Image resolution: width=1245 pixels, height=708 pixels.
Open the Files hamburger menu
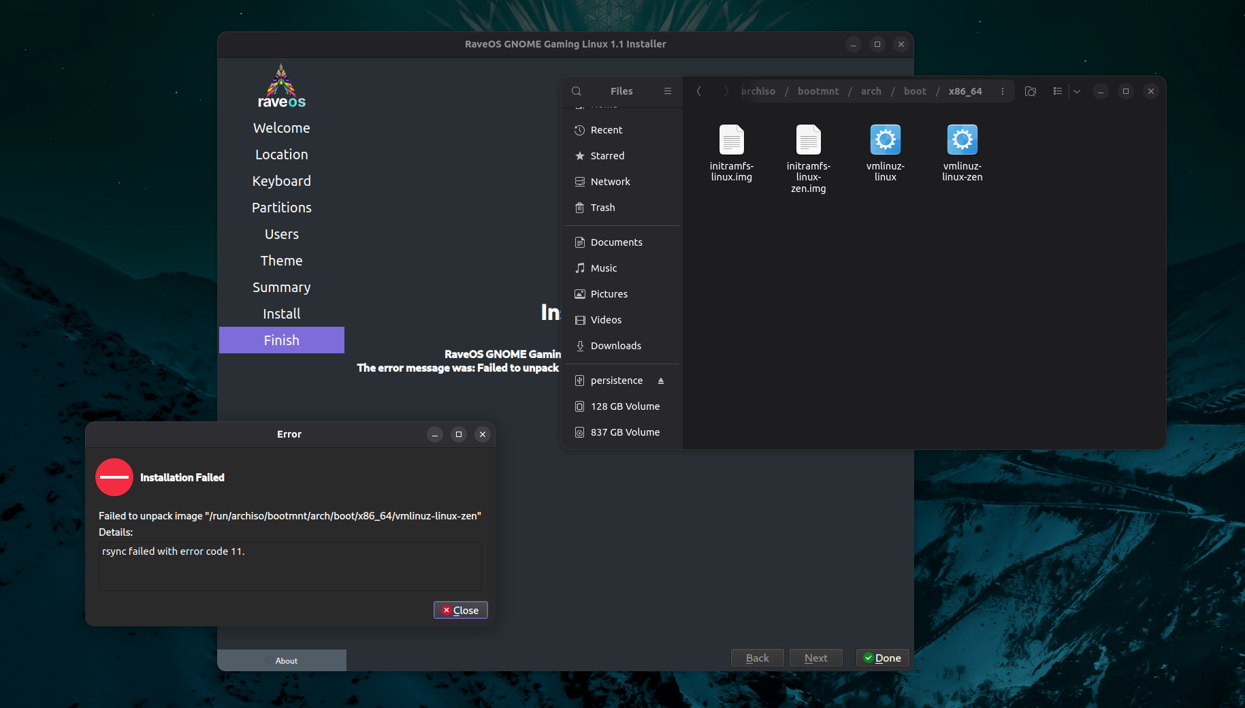pyautogui.click(x=667, y=91)
